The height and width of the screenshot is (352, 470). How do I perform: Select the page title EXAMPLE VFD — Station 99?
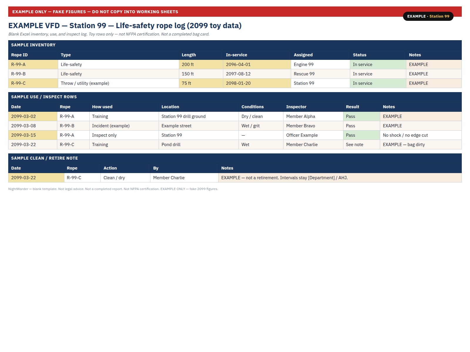[x=125, y=26]
